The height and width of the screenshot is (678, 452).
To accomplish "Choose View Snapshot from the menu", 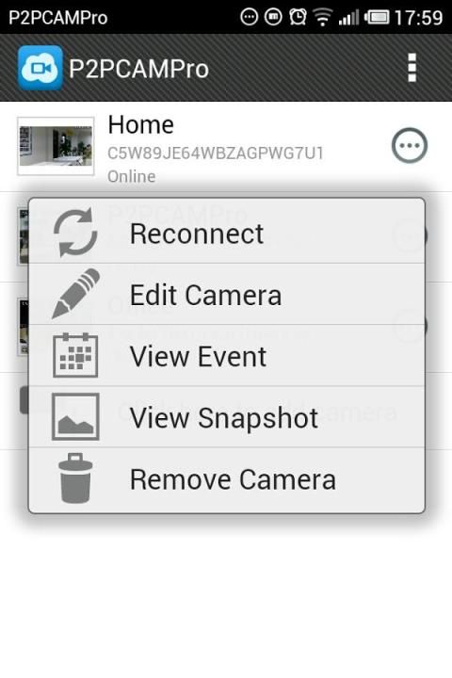I will click(227, 417).
